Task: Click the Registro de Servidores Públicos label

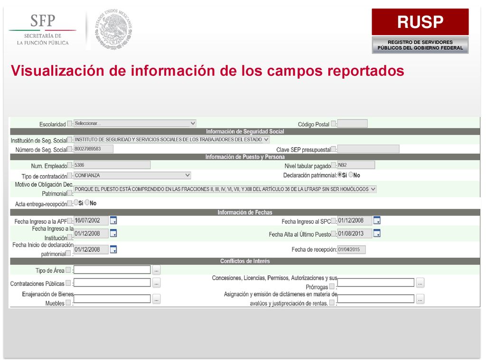Action: click(x=420, y=45)
